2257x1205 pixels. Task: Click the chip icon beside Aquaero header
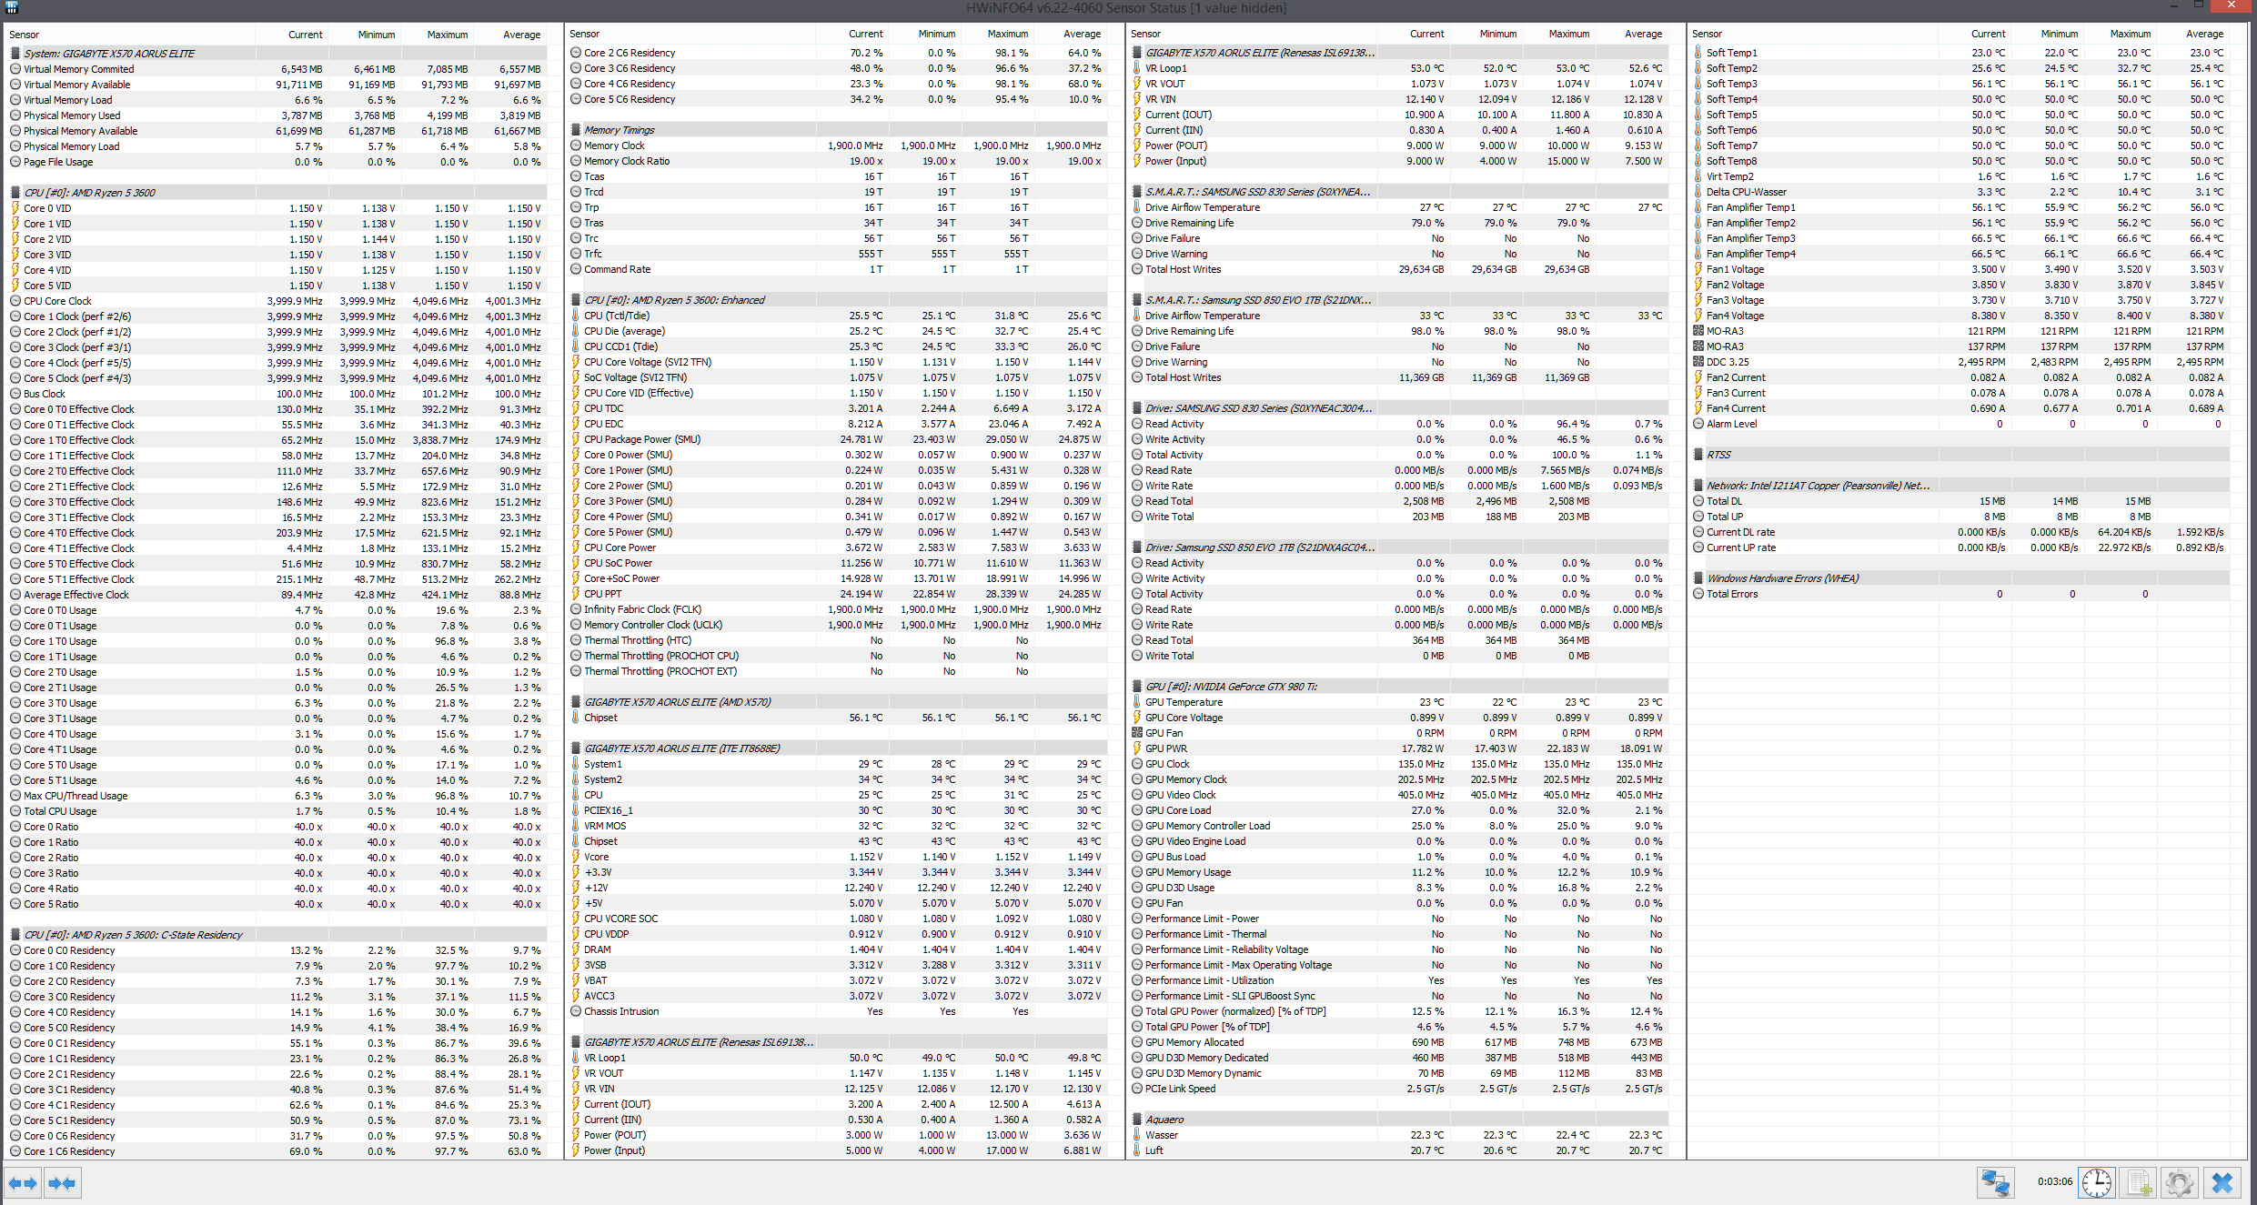pos(1137,1120)
